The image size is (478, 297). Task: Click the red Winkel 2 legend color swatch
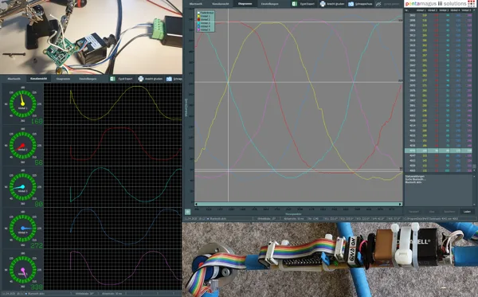point(198,19)
